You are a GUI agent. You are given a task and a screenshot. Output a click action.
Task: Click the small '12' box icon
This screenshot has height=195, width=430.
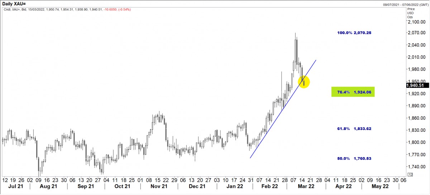[x=410, y=174]
